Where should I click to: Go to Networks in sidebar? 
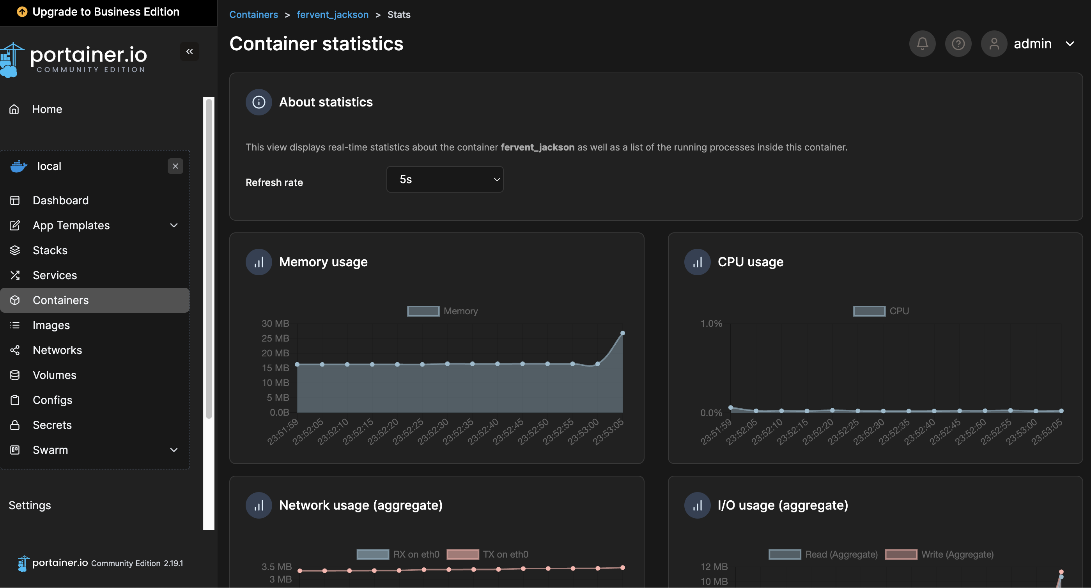click(x=57, y=350)
